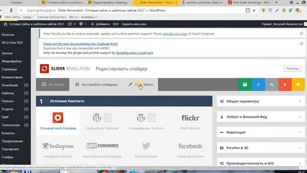Open Записи in the sidebar
Viewport: 307px width, 173px height.
(x=7, y=53)
